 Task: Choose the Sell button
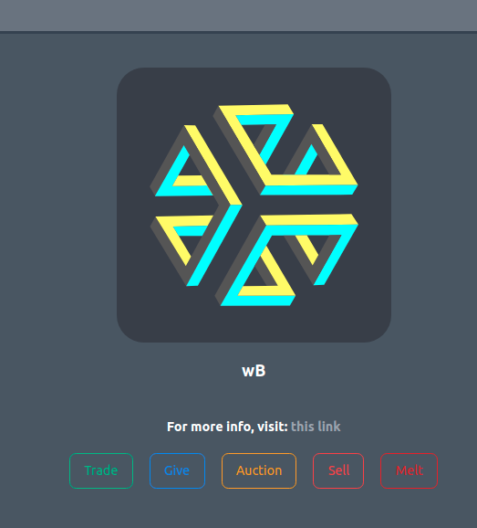(x=338, y=470)
